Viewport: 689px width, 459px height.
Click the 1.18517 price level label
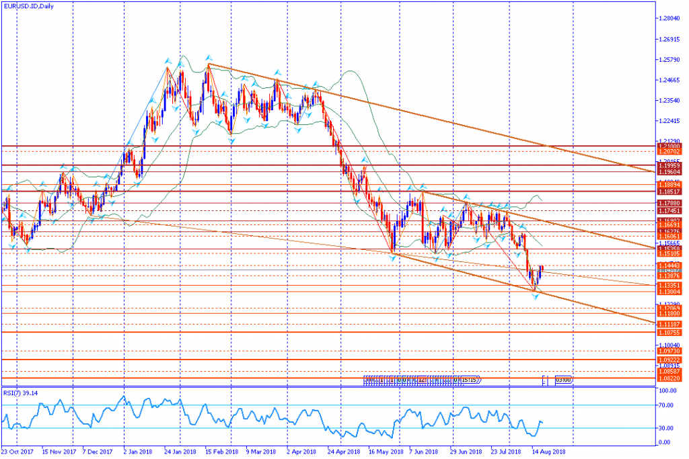[670, 192]
